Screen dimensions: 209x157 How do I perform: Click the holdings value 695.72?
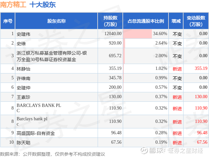115,56
